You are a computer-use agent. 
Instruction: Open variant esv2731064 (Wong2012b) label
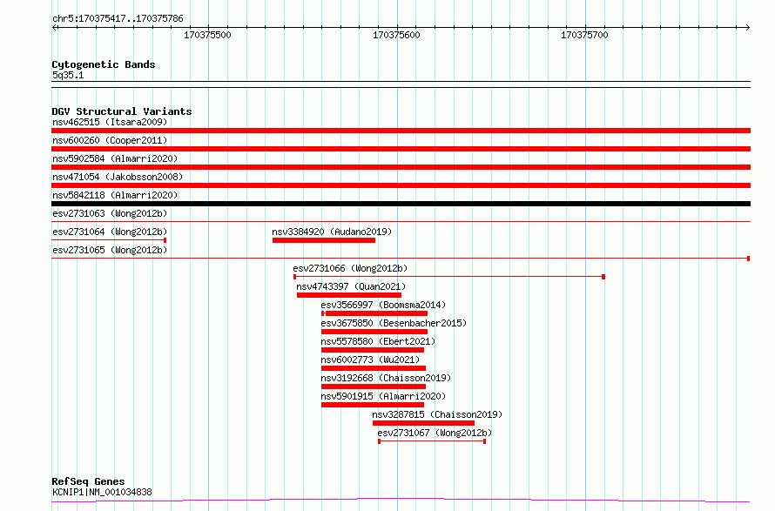coord(110,232)
